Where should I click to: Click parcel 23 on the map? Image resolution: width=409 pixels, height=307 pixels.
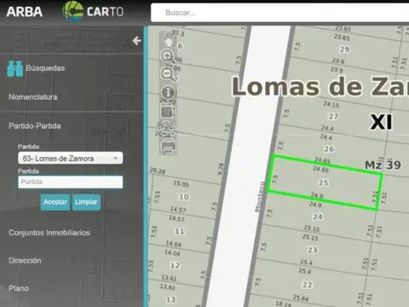(x=312, y=250)
